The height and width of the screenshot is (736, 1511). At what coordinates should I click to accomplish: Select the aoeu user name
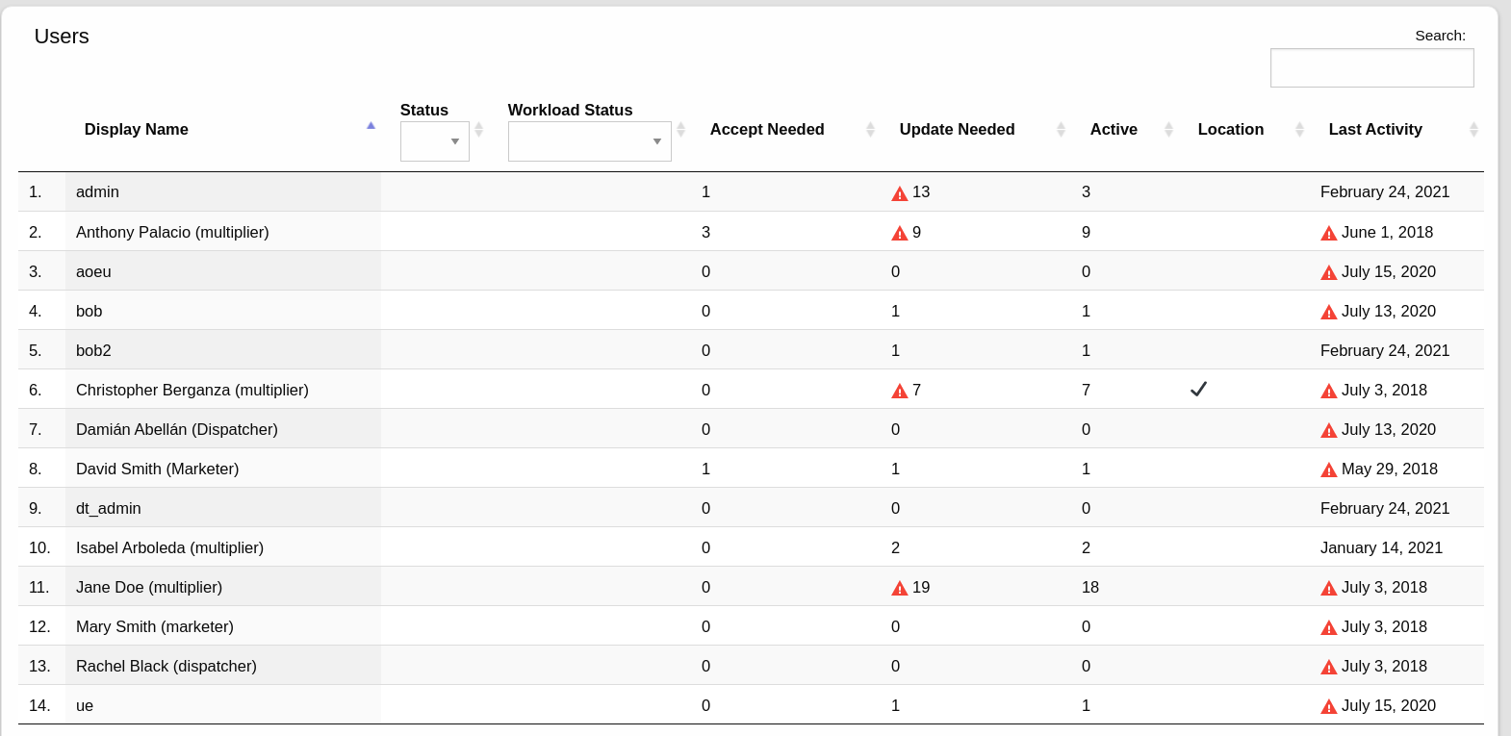[x=93, y=271]
